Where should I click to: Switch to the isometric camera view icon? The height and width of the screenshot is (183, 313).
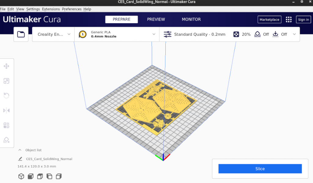(x=21, y=176)
